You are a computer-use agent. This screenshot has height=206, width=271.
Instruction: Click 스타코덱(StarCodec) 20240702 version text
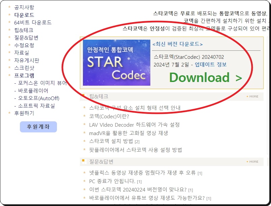(x=189, y=57)
